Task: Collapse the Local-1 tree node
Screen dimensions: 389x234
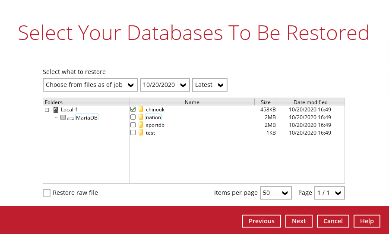Action: coord(47,110)
